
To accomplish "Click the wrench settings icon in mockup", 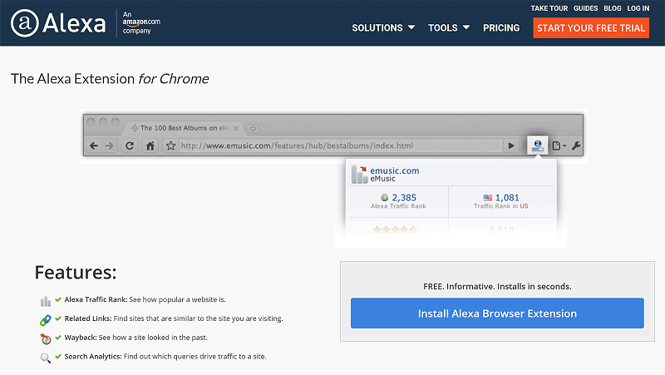I will [575, 146].
